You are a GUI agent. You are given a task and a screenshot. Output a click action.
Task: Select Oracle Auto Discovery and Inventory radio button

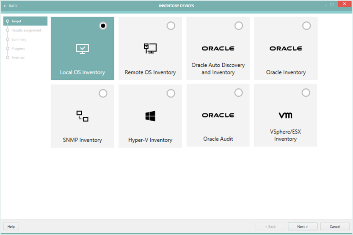(239, 26)
